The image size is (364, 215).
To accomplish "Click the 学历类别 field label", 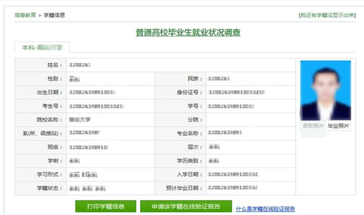I will pos(190,161).
